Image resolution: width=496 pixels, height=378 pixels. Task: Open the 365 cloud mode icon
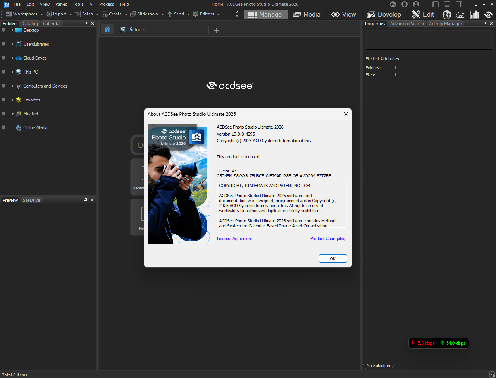point(461,15)
